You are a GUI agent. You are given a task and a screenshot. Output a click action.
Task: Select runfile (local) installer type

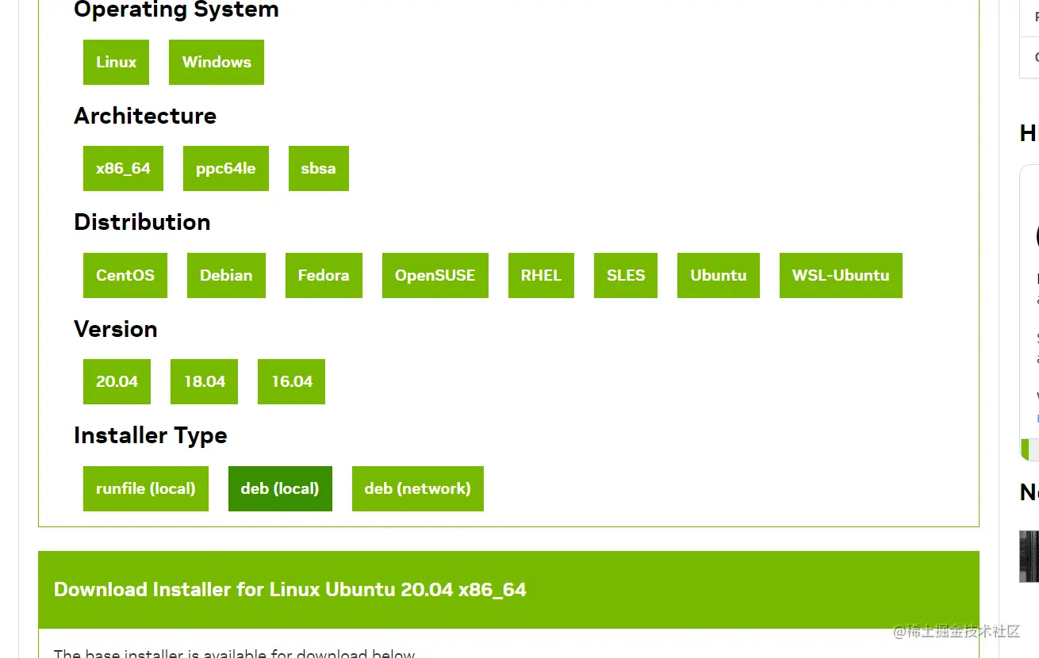(x=146, y=488)
